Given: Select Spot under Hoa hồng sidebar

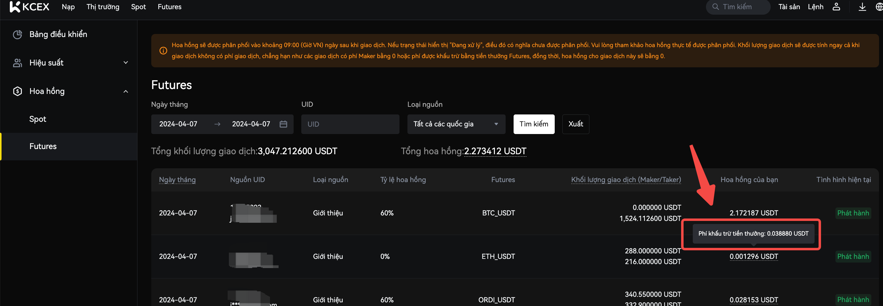Looking at the screenshot, I should point(38,119).
